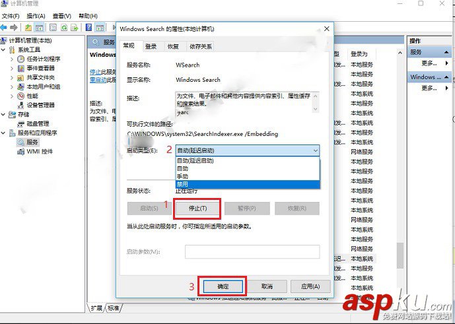
Task: Click the Up One Level folder icon
Action: tap(28, 28)
